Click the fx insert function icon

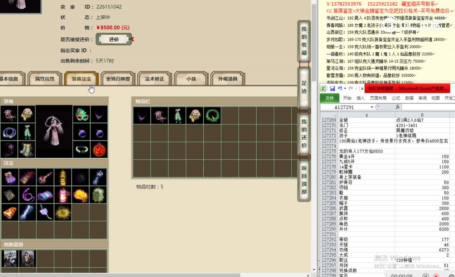397,107
